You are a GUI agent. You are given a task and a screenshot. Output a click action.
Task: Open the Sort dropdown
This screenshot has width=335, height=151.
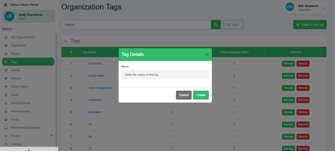233,25
